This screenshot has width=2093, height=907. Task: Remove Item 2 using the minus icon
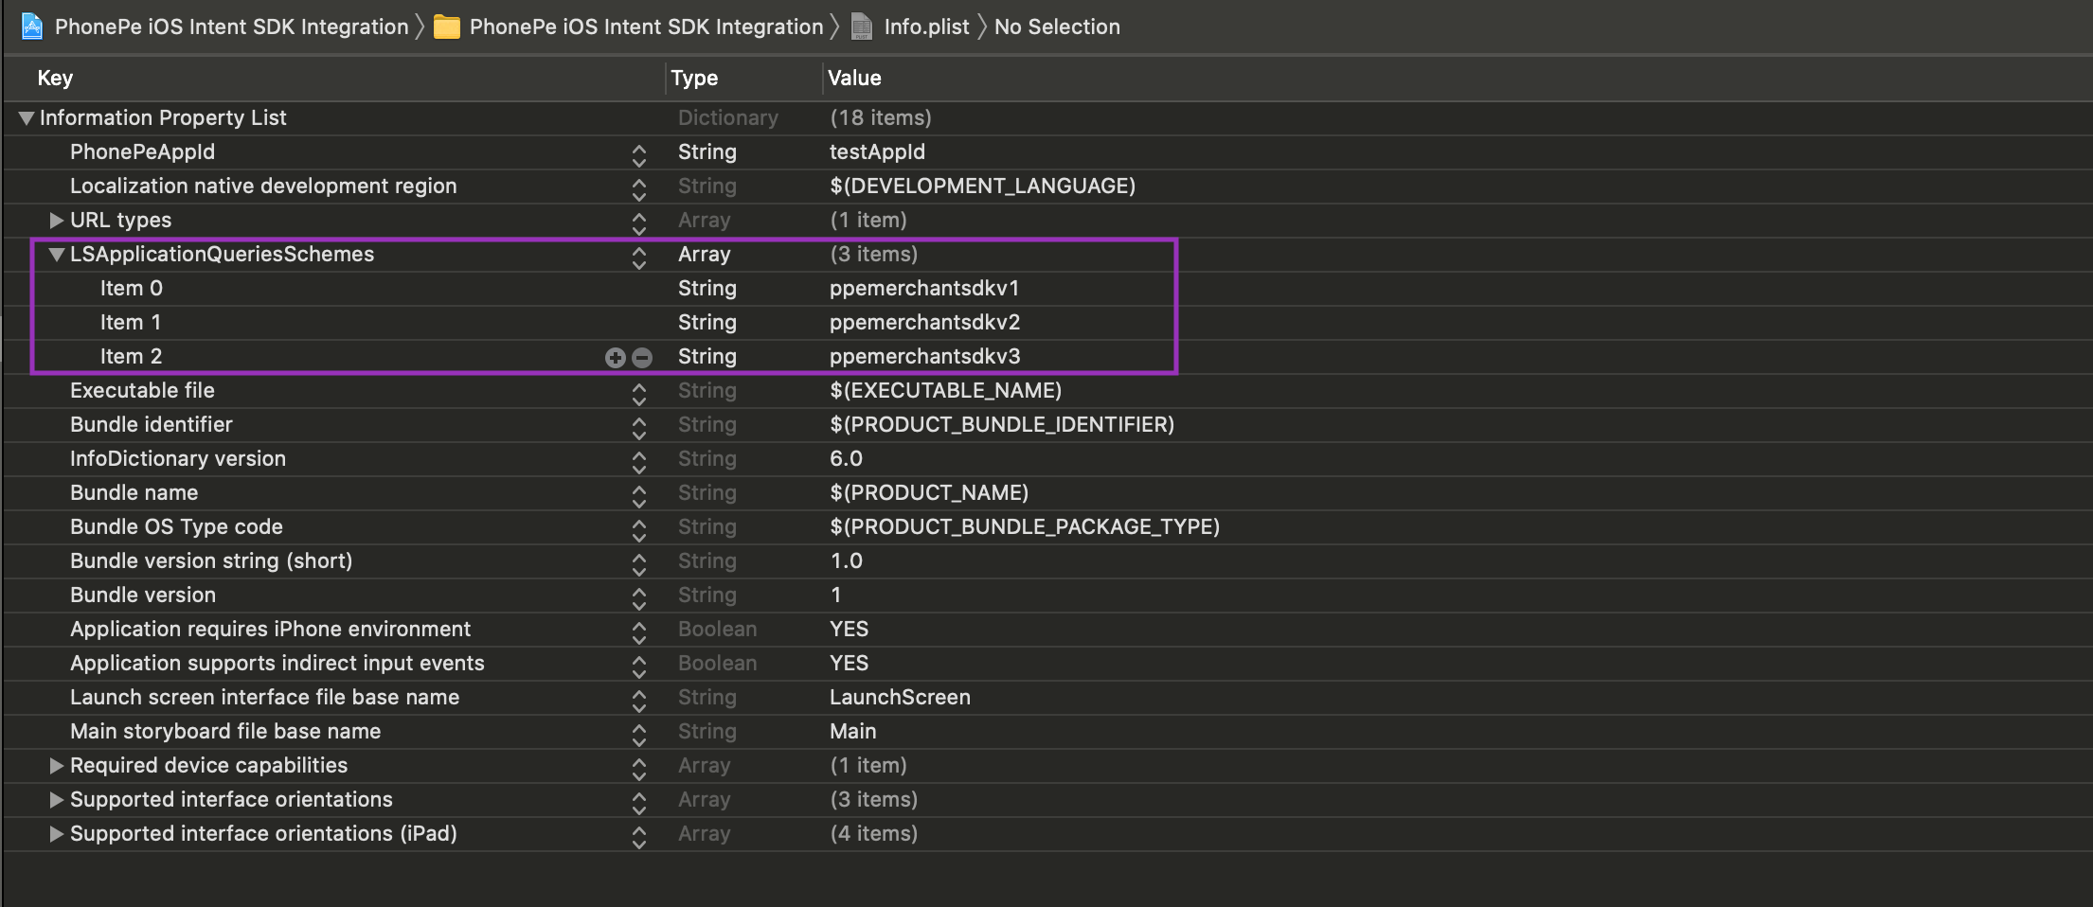point(642,357)
